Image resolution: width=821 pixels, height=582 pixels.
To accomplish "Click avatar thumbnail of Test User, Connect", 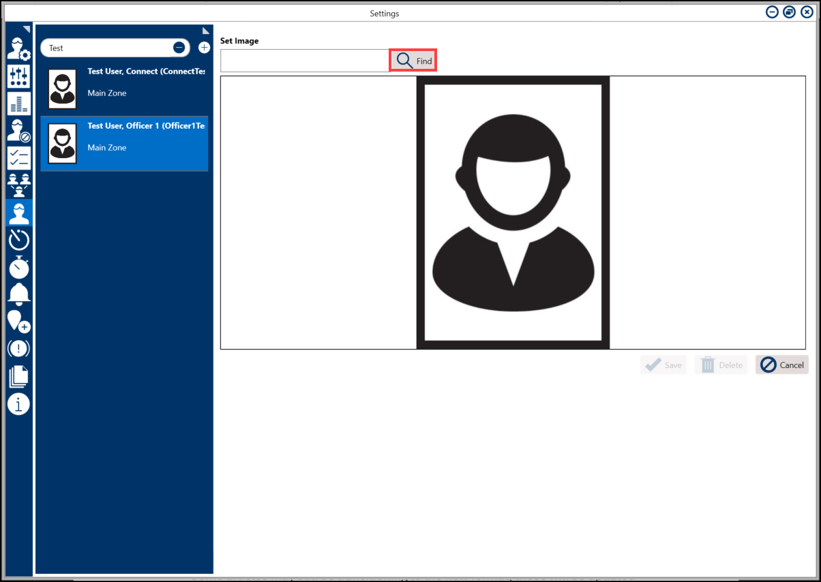I will pyautogui.click(x=63, y=89).
